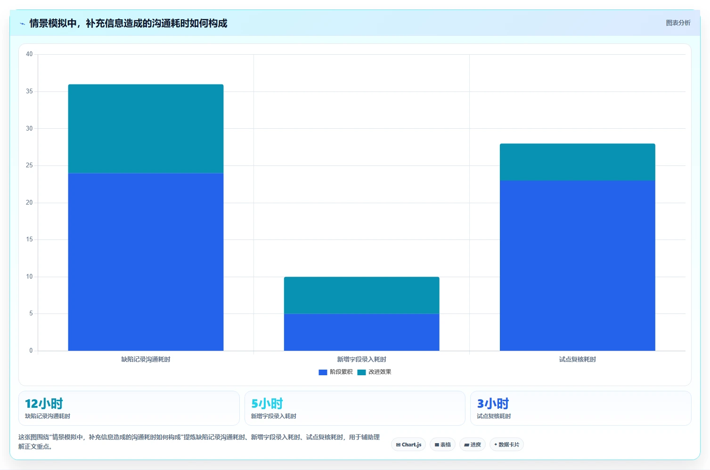Click the y-axis value 35
Screen dimensions: 710x470
(29, 91)
